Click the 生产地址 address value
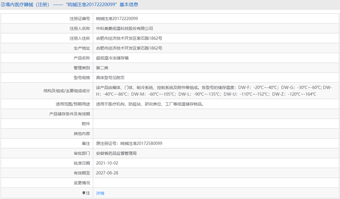 click(x=129, y=48)
